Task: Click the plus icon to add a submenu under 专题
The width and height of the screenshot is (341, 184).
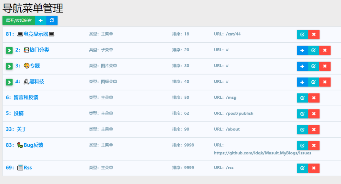Action: click(x=302, y=66)
